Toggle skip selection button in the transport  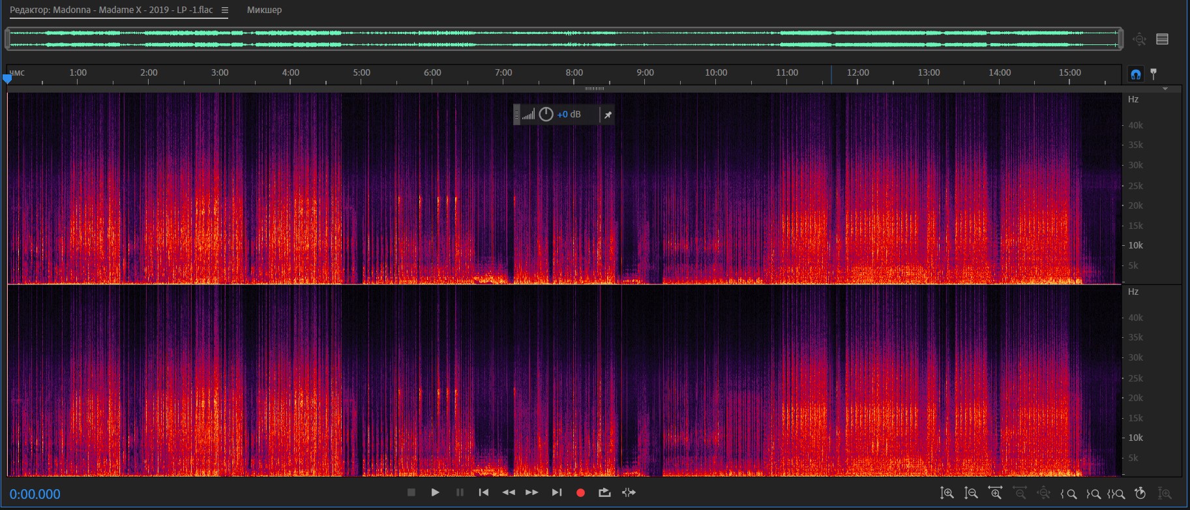click(629, 492)
